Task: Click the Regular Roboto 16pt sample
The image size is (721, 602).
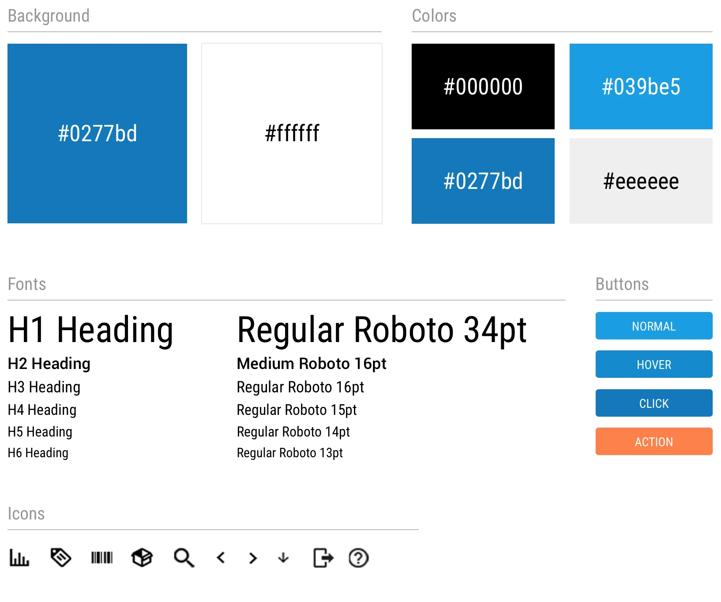Action: click(300, 387)
